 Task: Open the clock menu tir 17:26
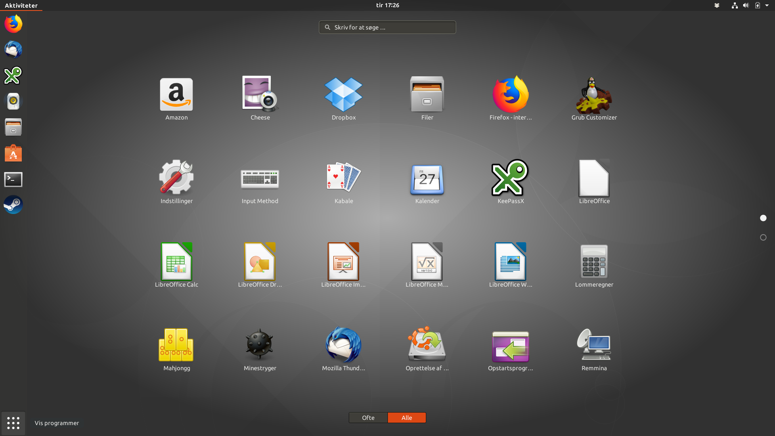[x=387, y=5]
